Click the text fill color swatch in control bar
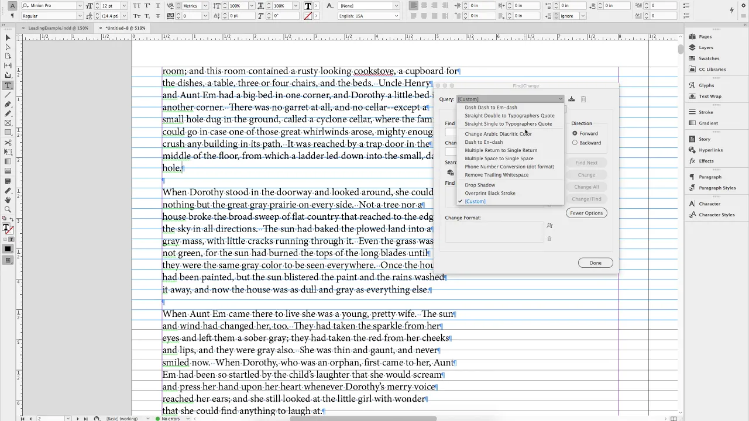 pos(308,6)
